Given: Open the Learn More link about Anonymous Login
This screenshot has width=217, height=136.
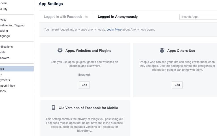Looking at the screenshot, I should (114, 30).
